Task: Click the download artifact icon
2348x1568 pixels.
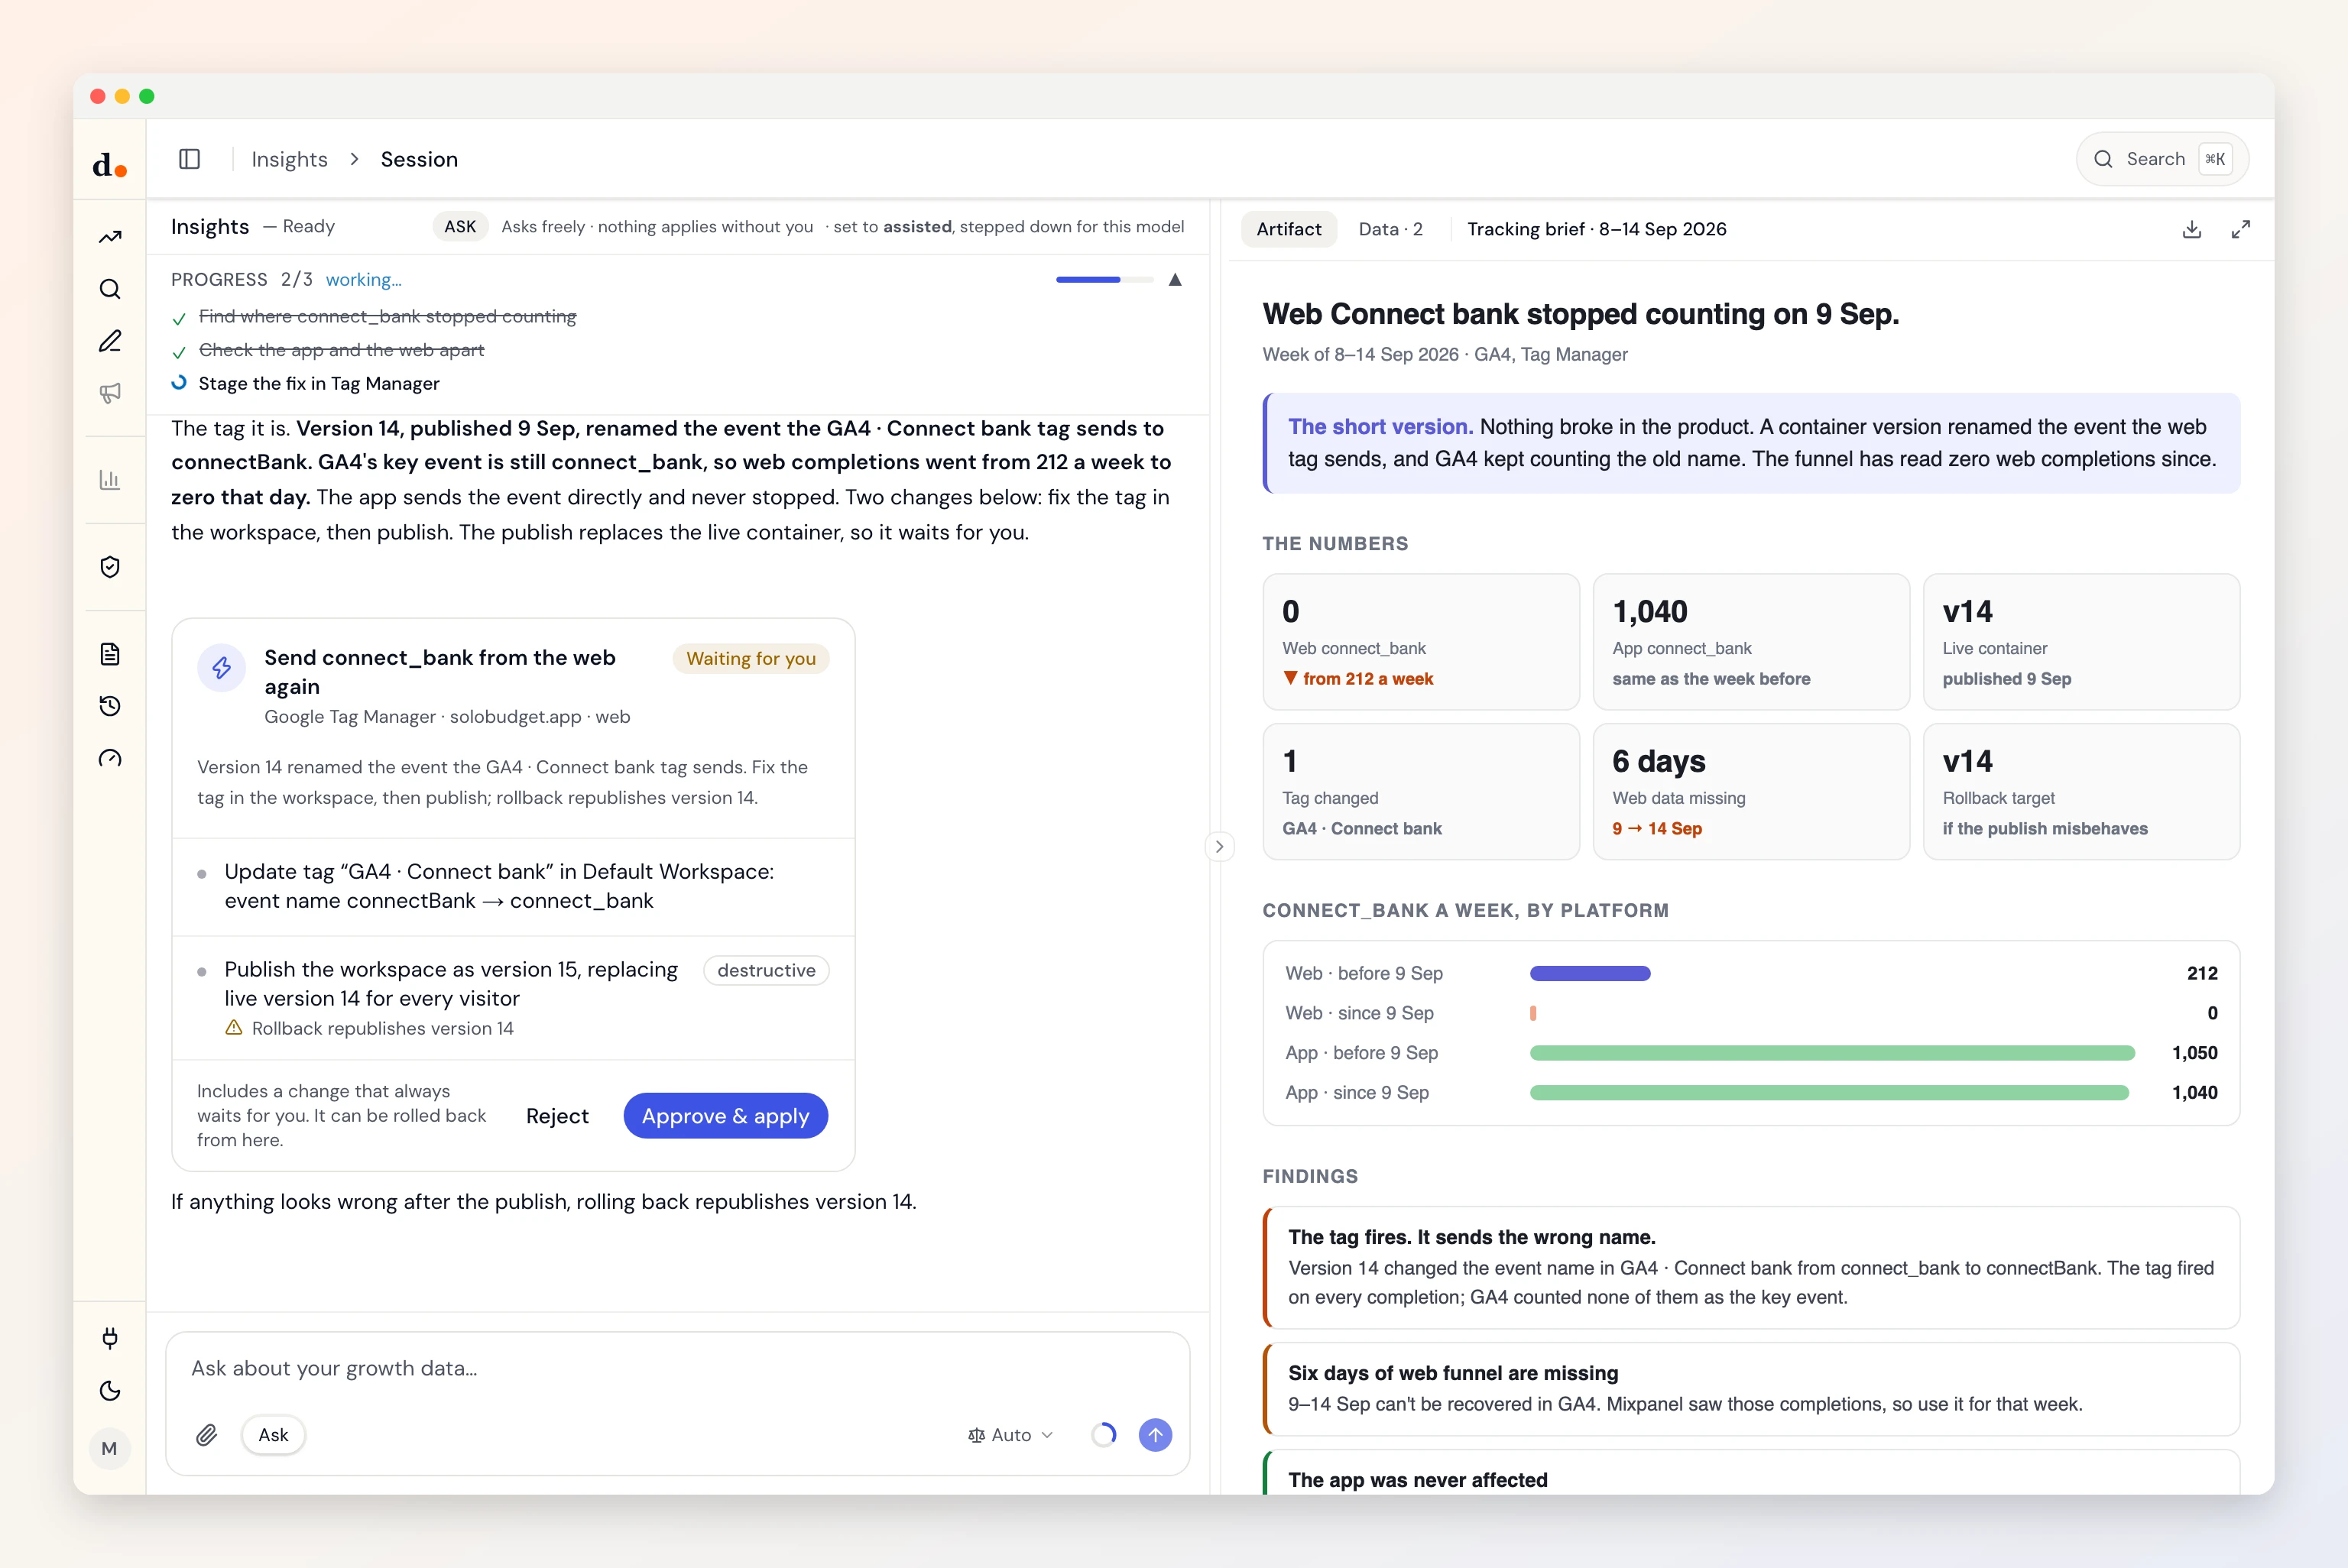Action: coord(2192,229)
